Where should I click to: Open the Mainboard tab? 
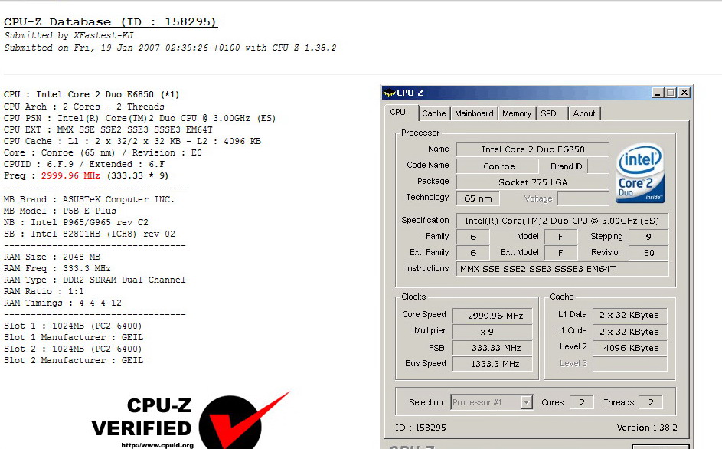click(x=474, y=113)
